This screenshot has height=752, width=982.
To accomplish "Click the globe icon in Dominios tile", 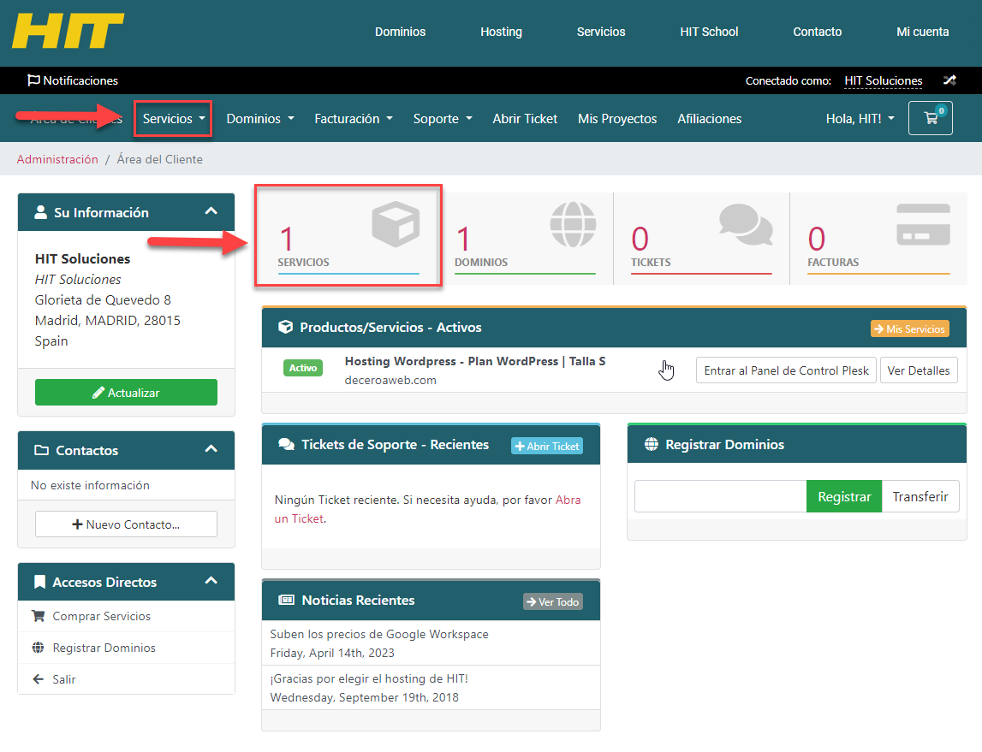I will click(x=573, y=224).
